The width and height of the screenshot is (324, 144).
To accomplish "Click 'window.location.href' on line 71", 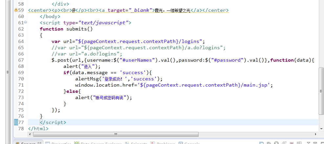I will click(105, 85).
